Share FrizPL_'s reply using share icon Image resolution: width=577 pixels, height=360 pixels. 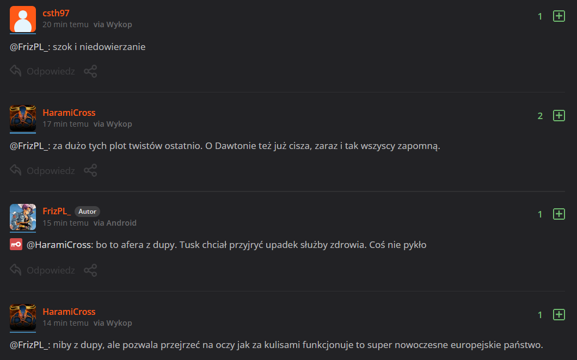click(90, 270)
